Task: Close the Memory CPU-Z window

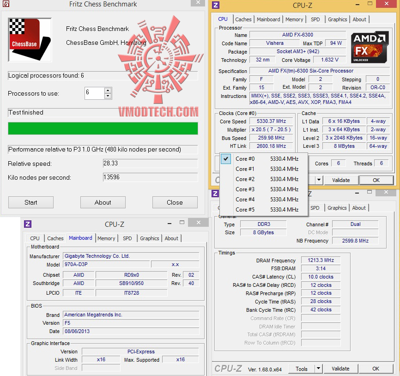Action: coord(386,192)
